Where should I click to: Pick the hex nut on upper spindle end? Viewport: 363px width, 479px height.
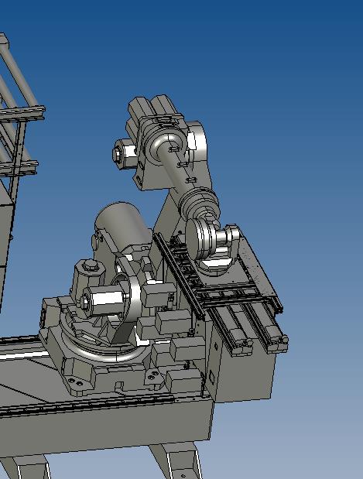pos(118,154)
